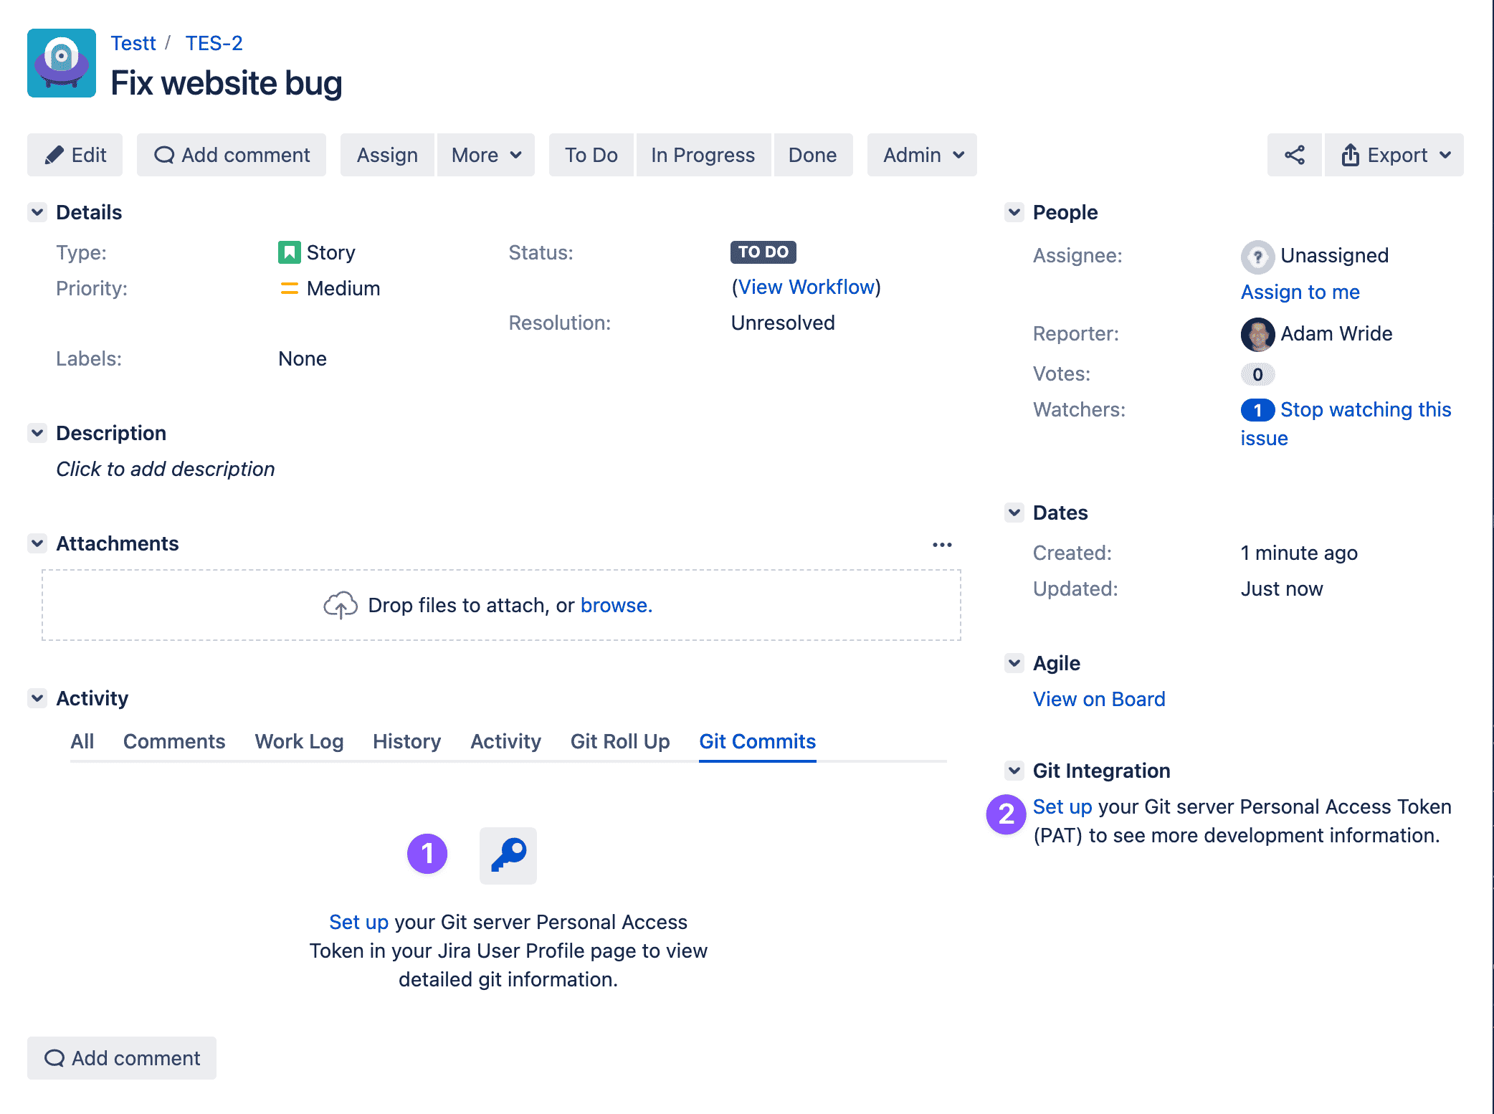Open the More dropdown menu
1494x1114 pixels.
pyautogui.click(x=485, y=155)
